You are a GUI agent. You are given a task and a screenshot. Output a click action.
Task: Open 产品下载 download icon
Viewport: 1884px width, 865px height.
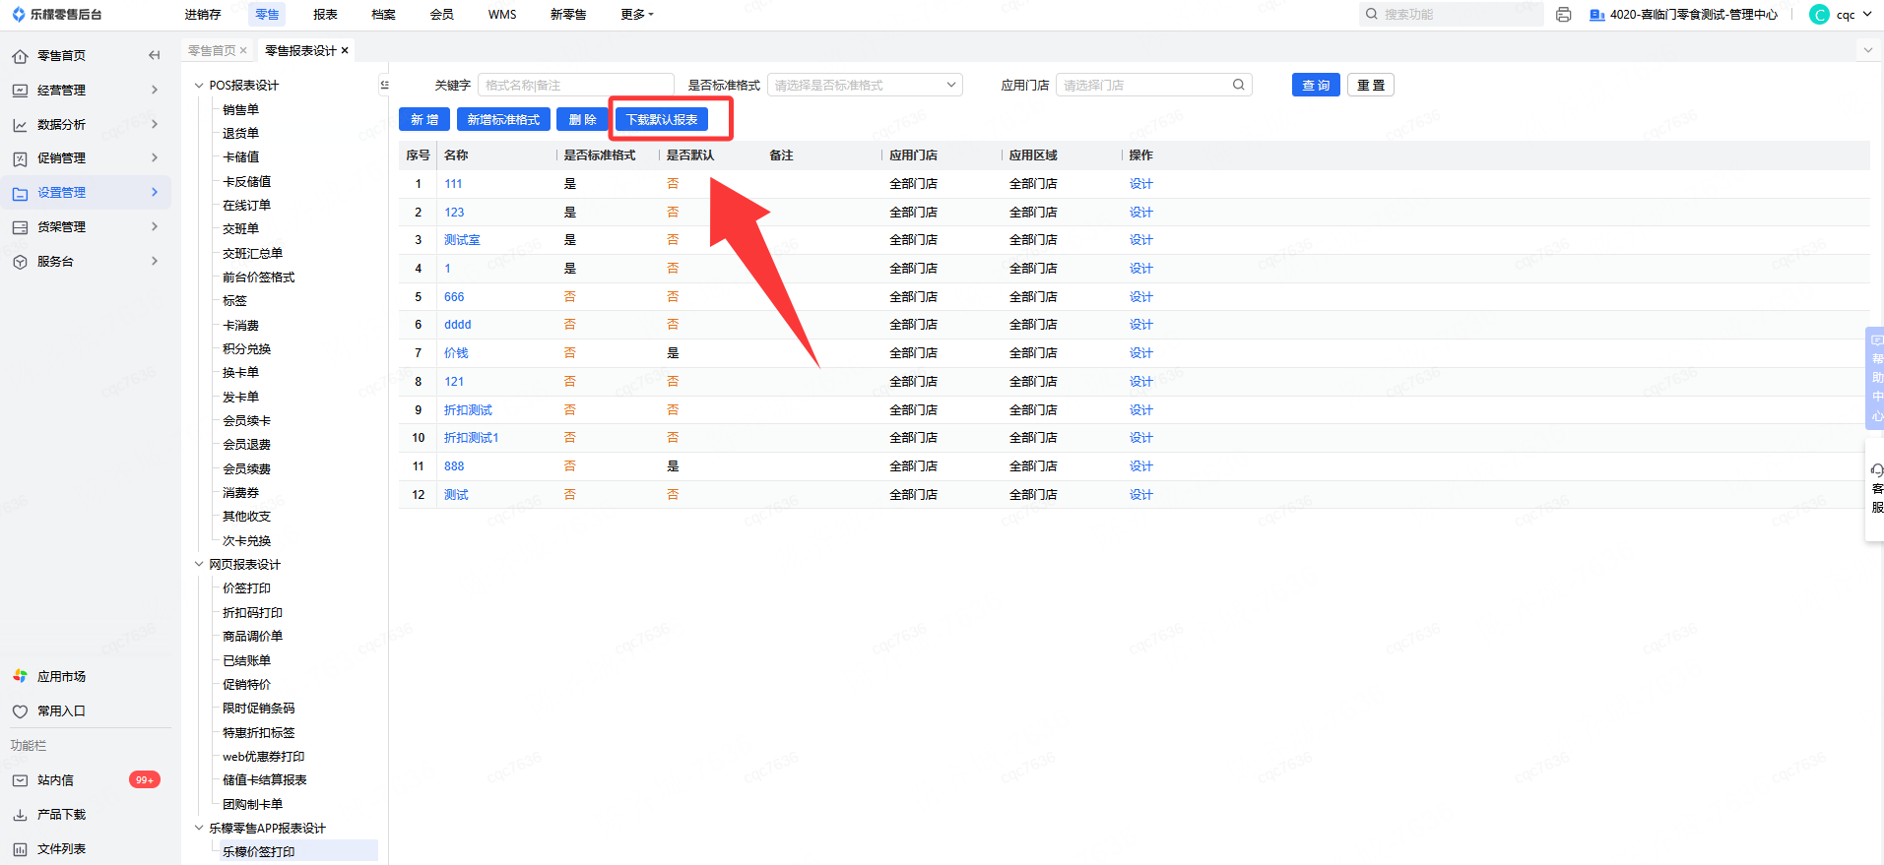click(20, 815)
